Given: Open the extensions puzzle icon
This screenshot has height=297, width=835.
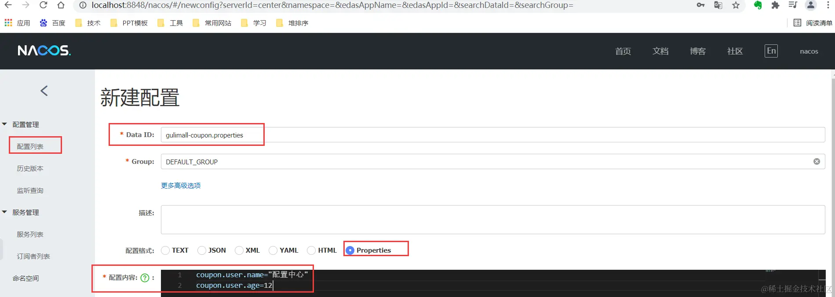Looking at the screenshot, I should tap(775, 5).
